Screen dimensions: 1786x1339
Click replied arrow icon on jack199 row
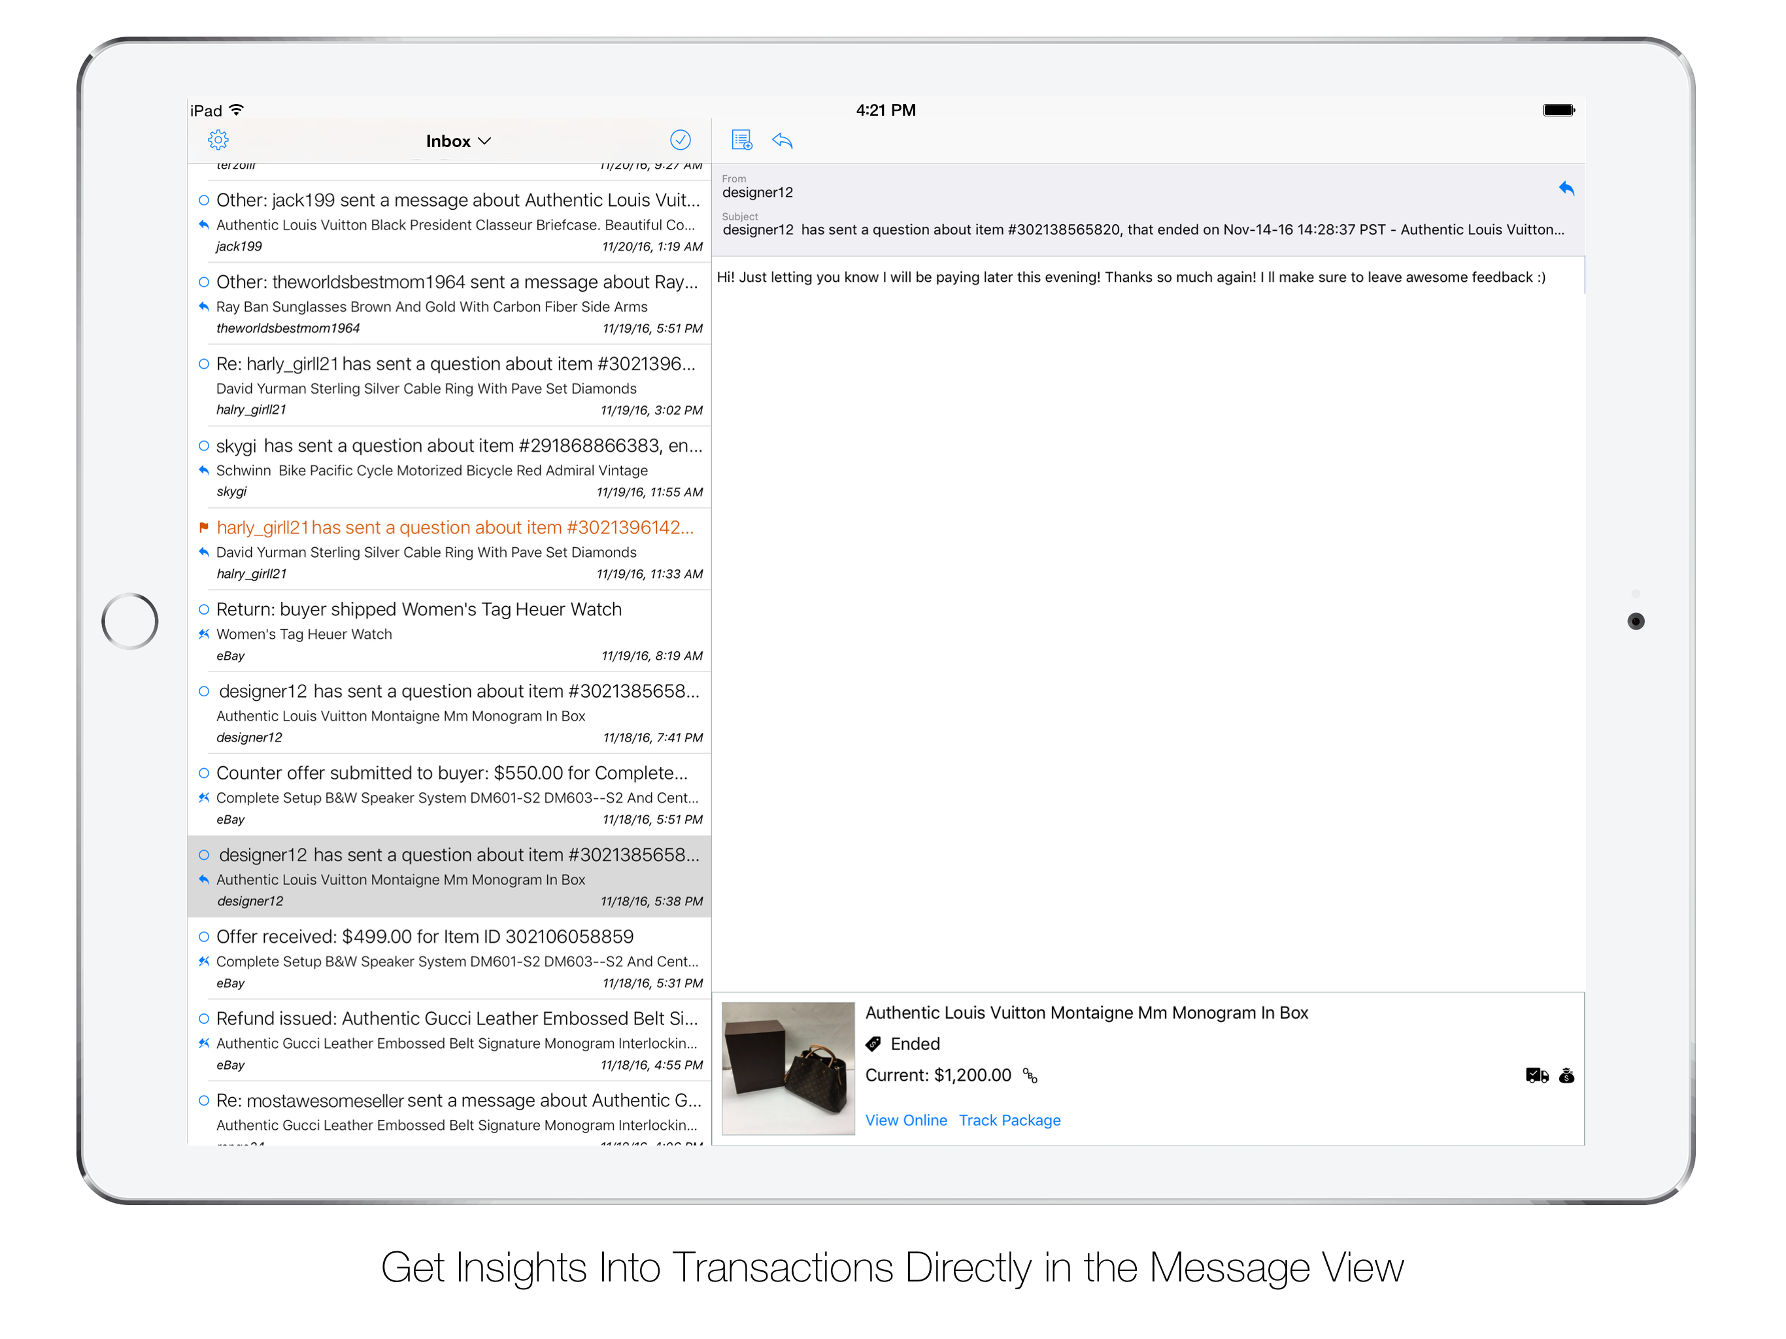[x=203, y=224]
